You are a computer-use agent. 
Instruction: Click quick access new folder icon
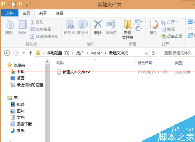[20, 5]
